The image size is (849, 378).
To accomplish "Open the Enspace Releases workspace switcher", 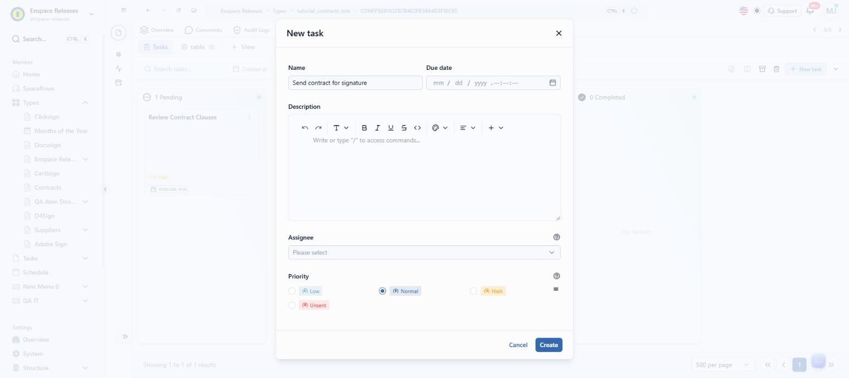I will point(53,14).
